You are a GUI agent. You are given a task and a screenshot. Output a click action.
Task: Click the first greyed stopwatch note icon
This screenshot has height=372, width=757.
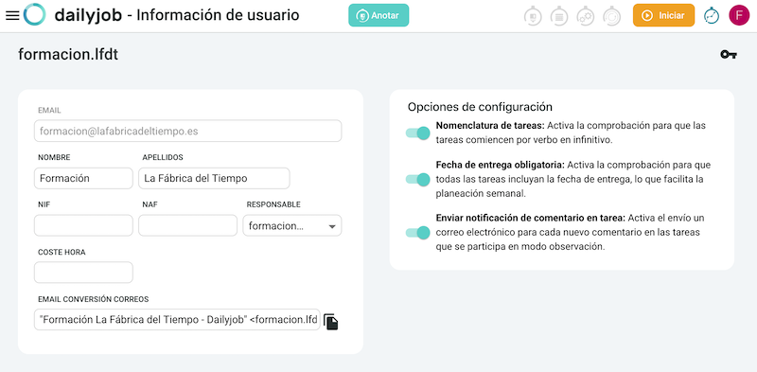(x=533, y=16)
